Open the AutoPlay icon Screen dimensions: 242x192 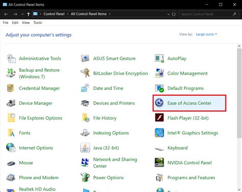click(x=159, y=59)
